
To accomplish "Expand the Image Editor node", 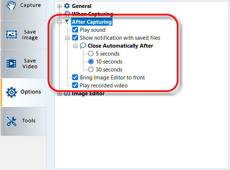I will 59,94.
